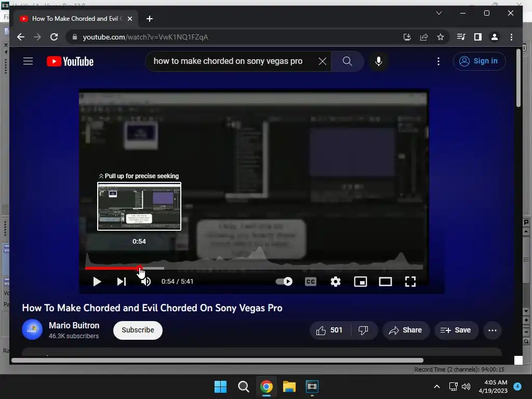
Task: Open clock and date panel
Action: pos(493,387)
